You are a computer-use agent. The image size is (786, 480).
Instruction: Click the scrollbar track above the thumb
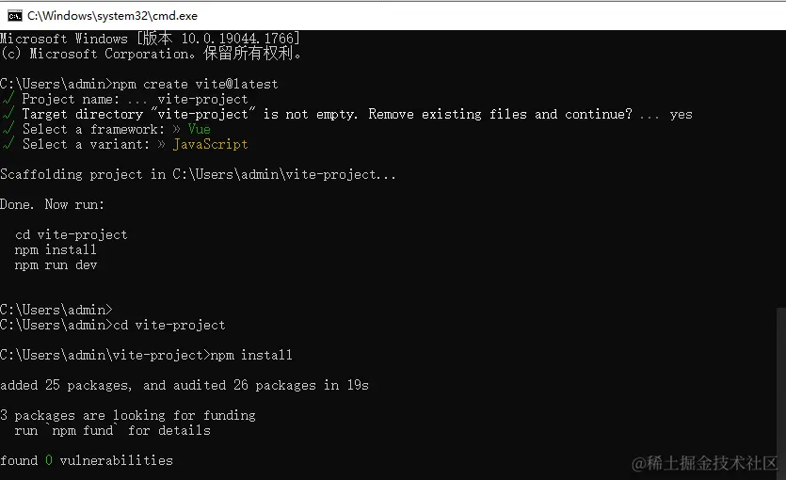click(780, 169)
